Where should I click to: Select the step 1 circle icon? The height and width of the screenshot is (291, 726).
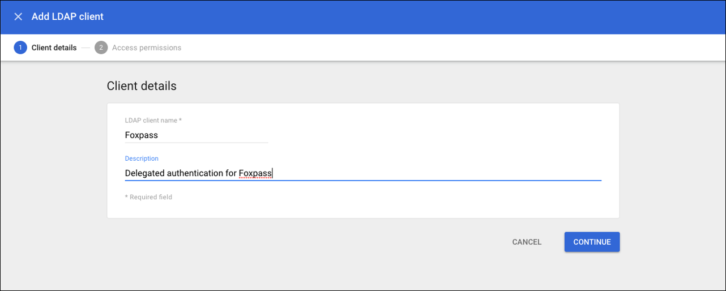(x=20, y=48)
